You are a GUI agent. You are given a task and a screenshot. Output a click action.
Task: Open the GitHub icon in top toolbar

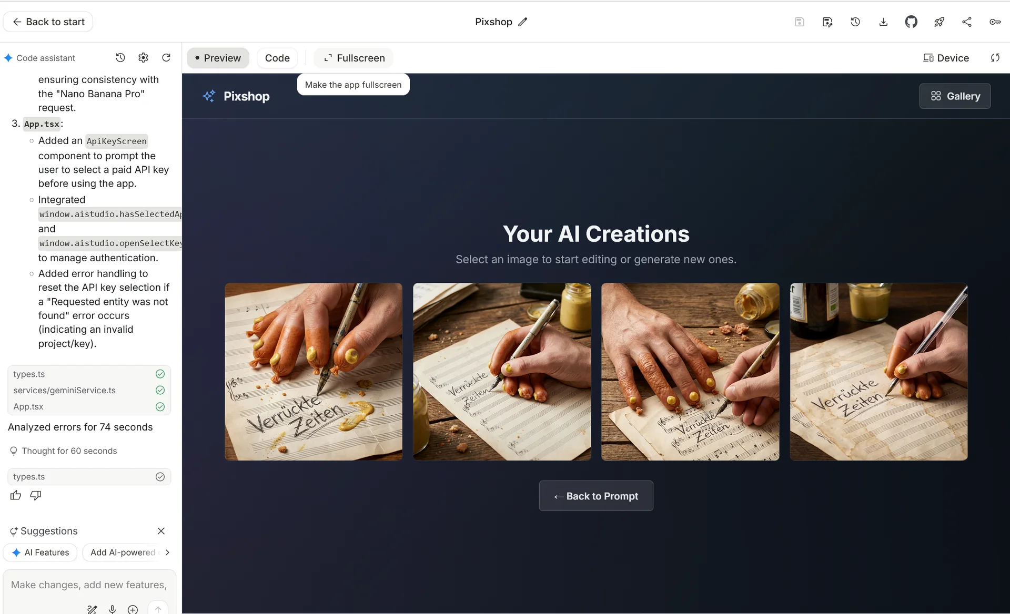[x=911, y=22]
